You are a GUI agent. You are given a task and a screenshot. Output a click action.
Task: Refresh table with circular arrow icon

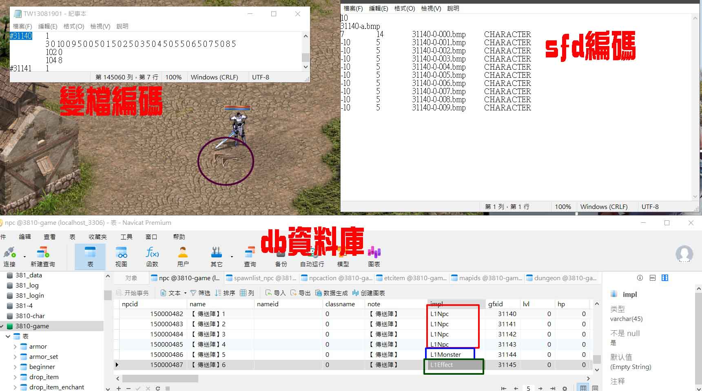click(x=158, y=389)
